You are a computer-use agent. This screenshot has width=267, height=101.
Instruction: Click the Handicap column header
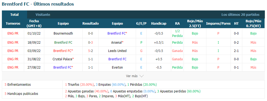159,24
